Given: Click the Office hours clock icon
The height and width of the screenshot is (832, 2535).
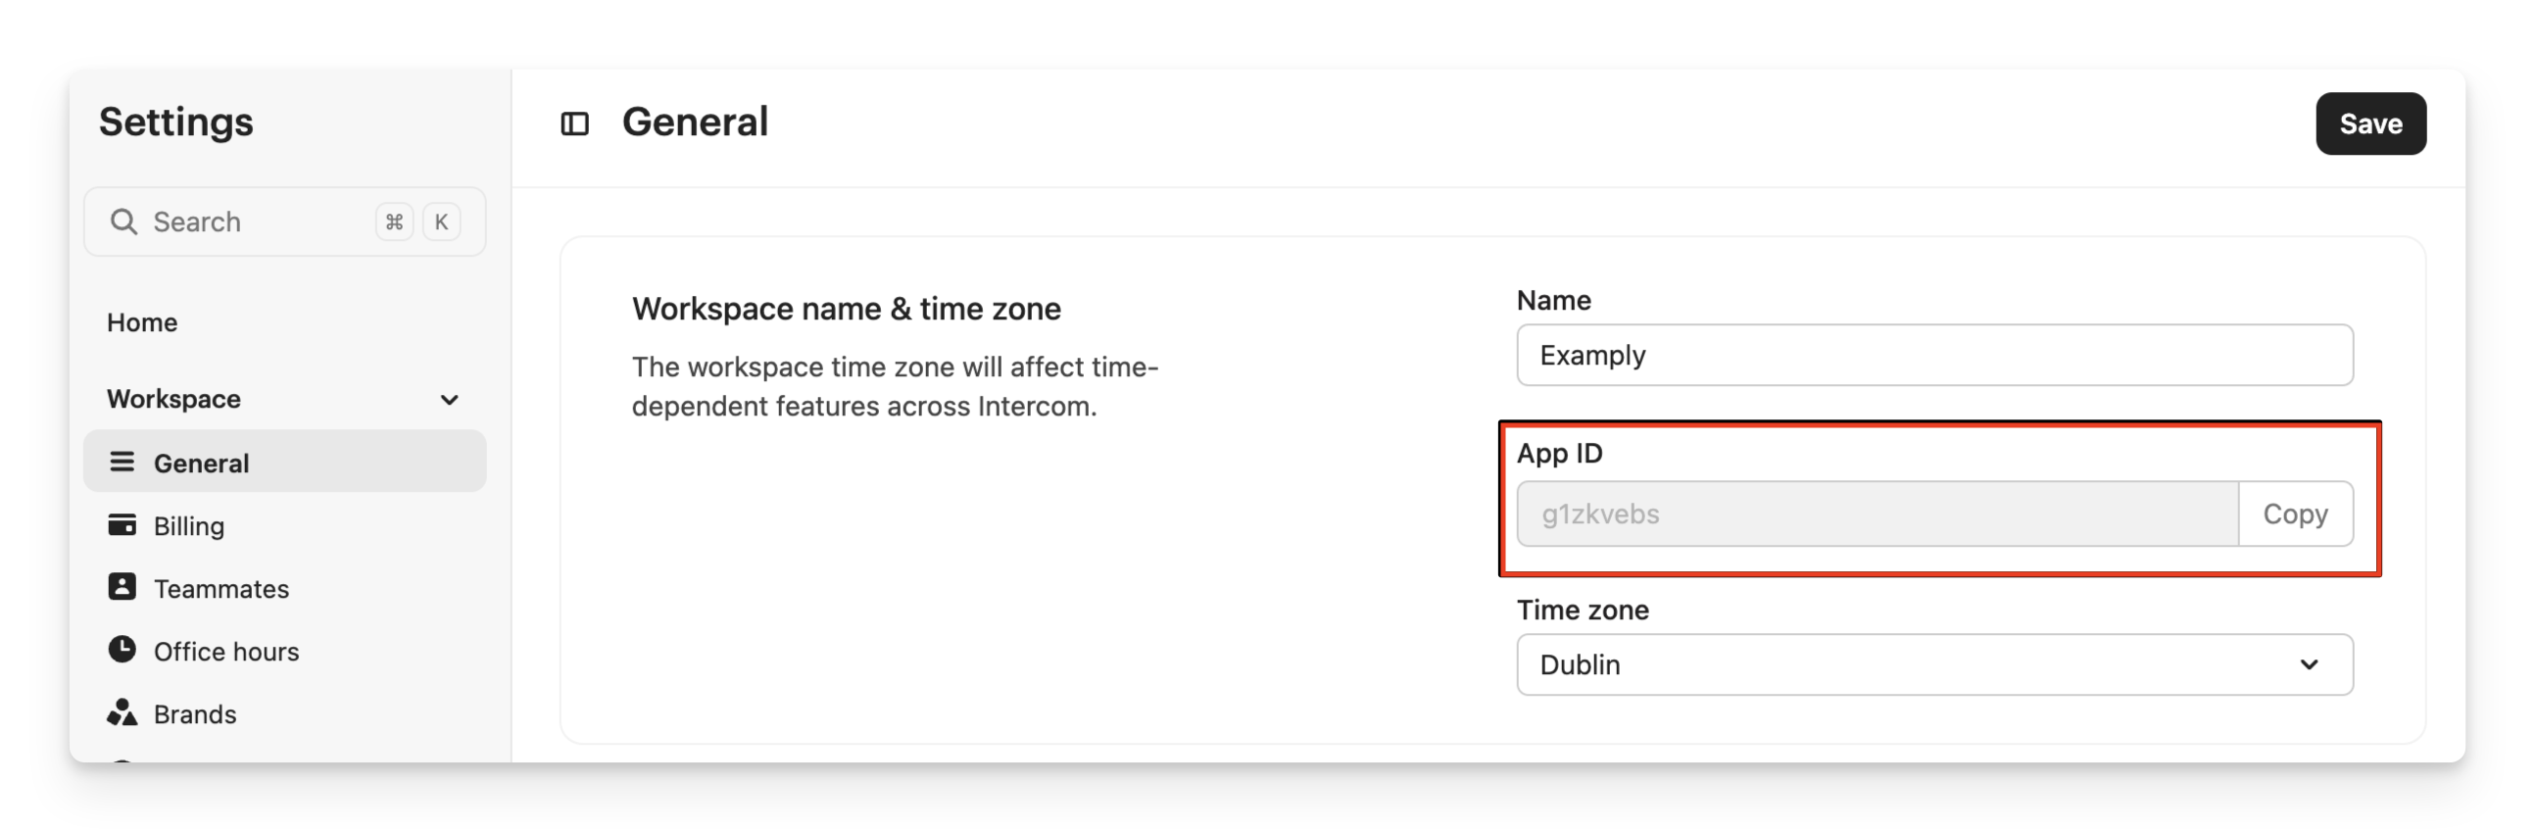Looking at the screenshot, I should click(x=122, y=650).
